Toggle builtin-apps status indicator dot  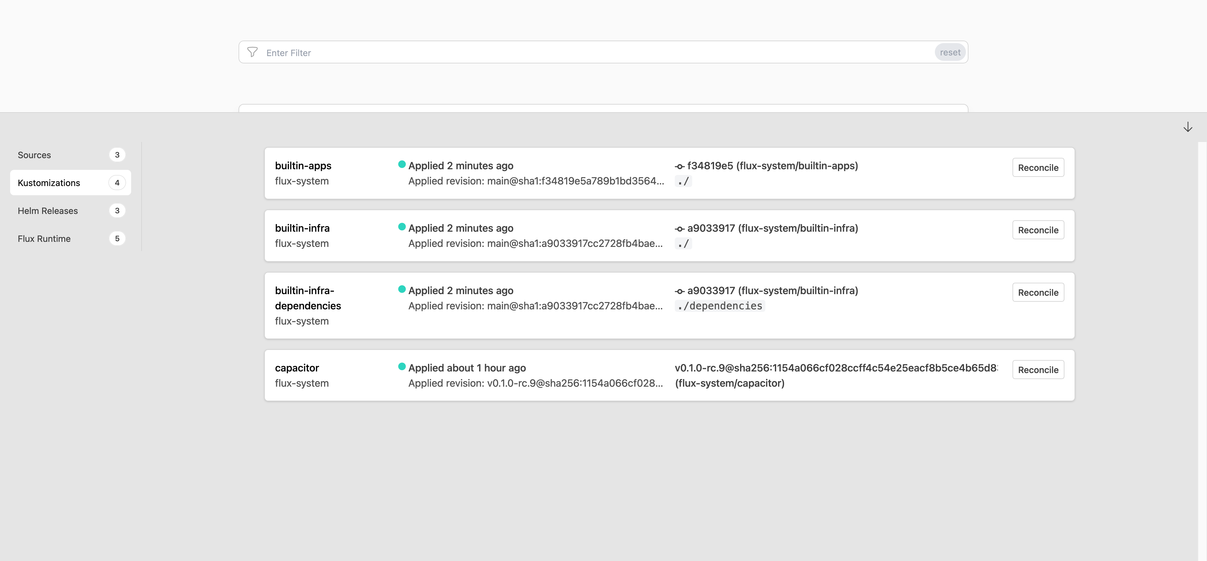pos(402,164)
